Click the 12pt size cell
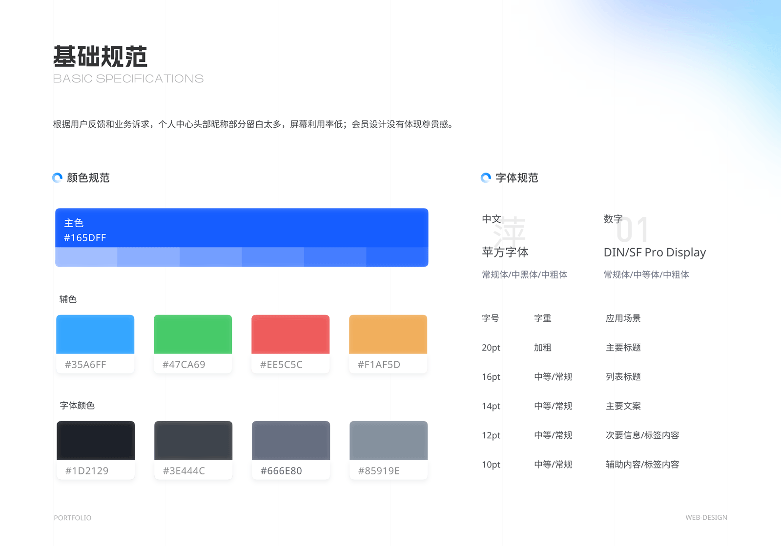 491,435
